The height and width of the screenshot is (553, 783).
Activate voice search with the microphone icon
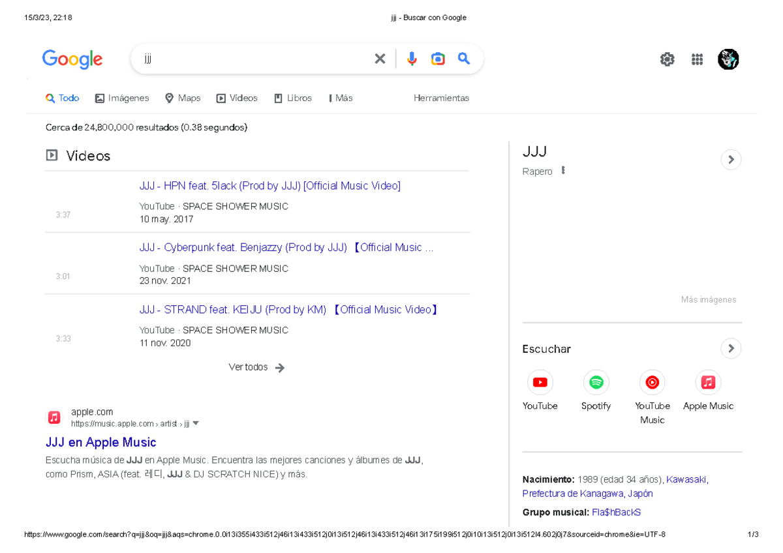[412, 58]
